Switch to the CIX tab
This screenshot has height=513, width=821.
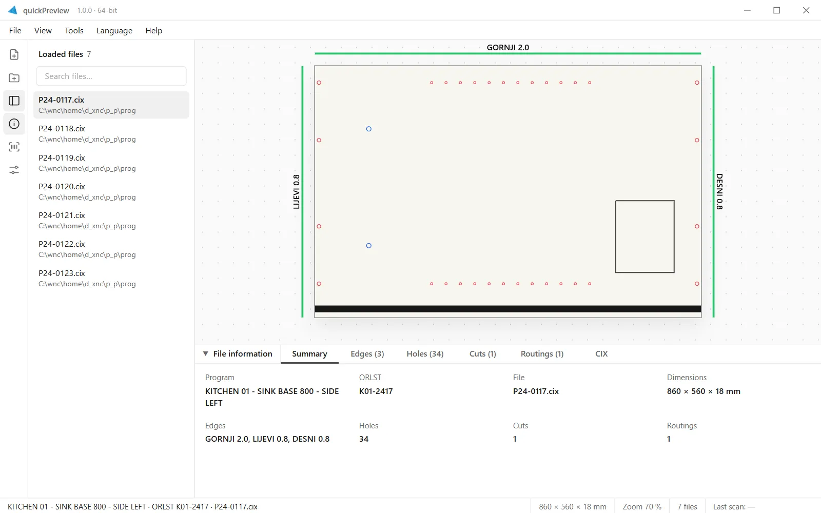[601, 353]
